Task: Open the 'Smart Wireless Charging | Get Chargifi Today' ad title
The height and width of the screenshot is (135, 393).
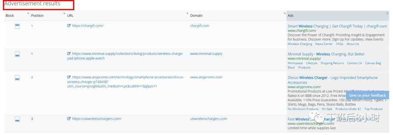Action: click(x=337, y=26)
